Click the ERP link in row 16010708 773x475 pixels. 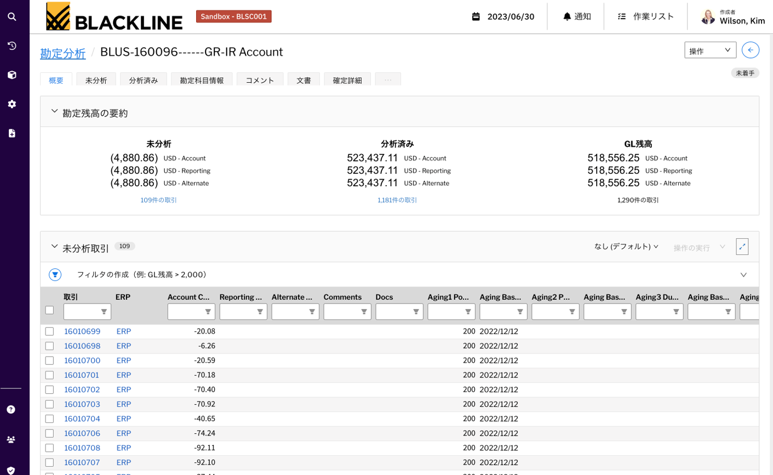(x=124, y=448)
